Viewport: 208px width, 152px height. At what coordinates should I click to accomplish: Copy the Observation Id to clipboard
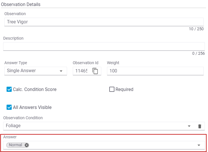coord(95,71)
